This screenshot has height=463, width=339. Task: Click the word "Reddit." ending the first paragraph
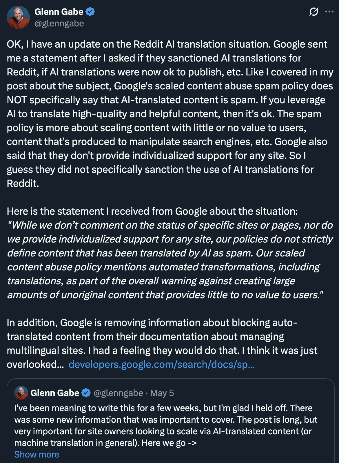tap(23, 183)
